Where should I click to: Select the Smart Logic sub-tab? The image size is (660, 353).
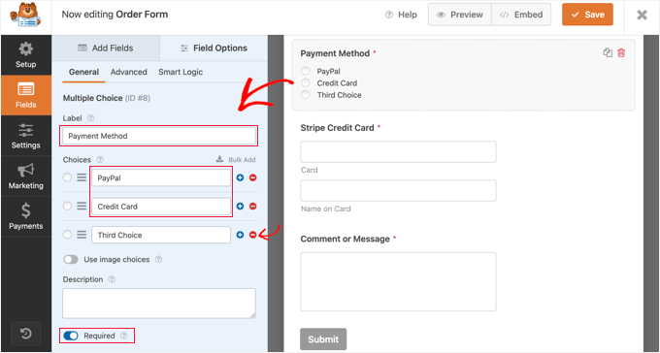pyautogui.click(x=181, y=72)
